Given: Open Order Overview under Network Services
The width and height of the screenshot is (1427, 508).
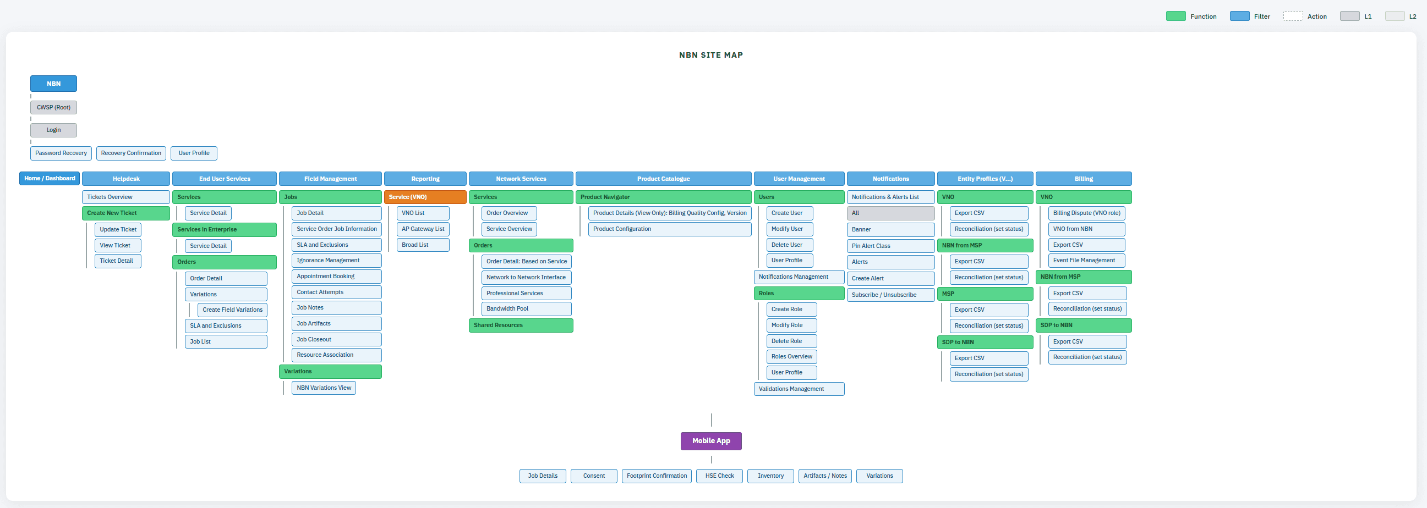Looking at the screenshot, I should pyautogui.click(x=509, y=213).
